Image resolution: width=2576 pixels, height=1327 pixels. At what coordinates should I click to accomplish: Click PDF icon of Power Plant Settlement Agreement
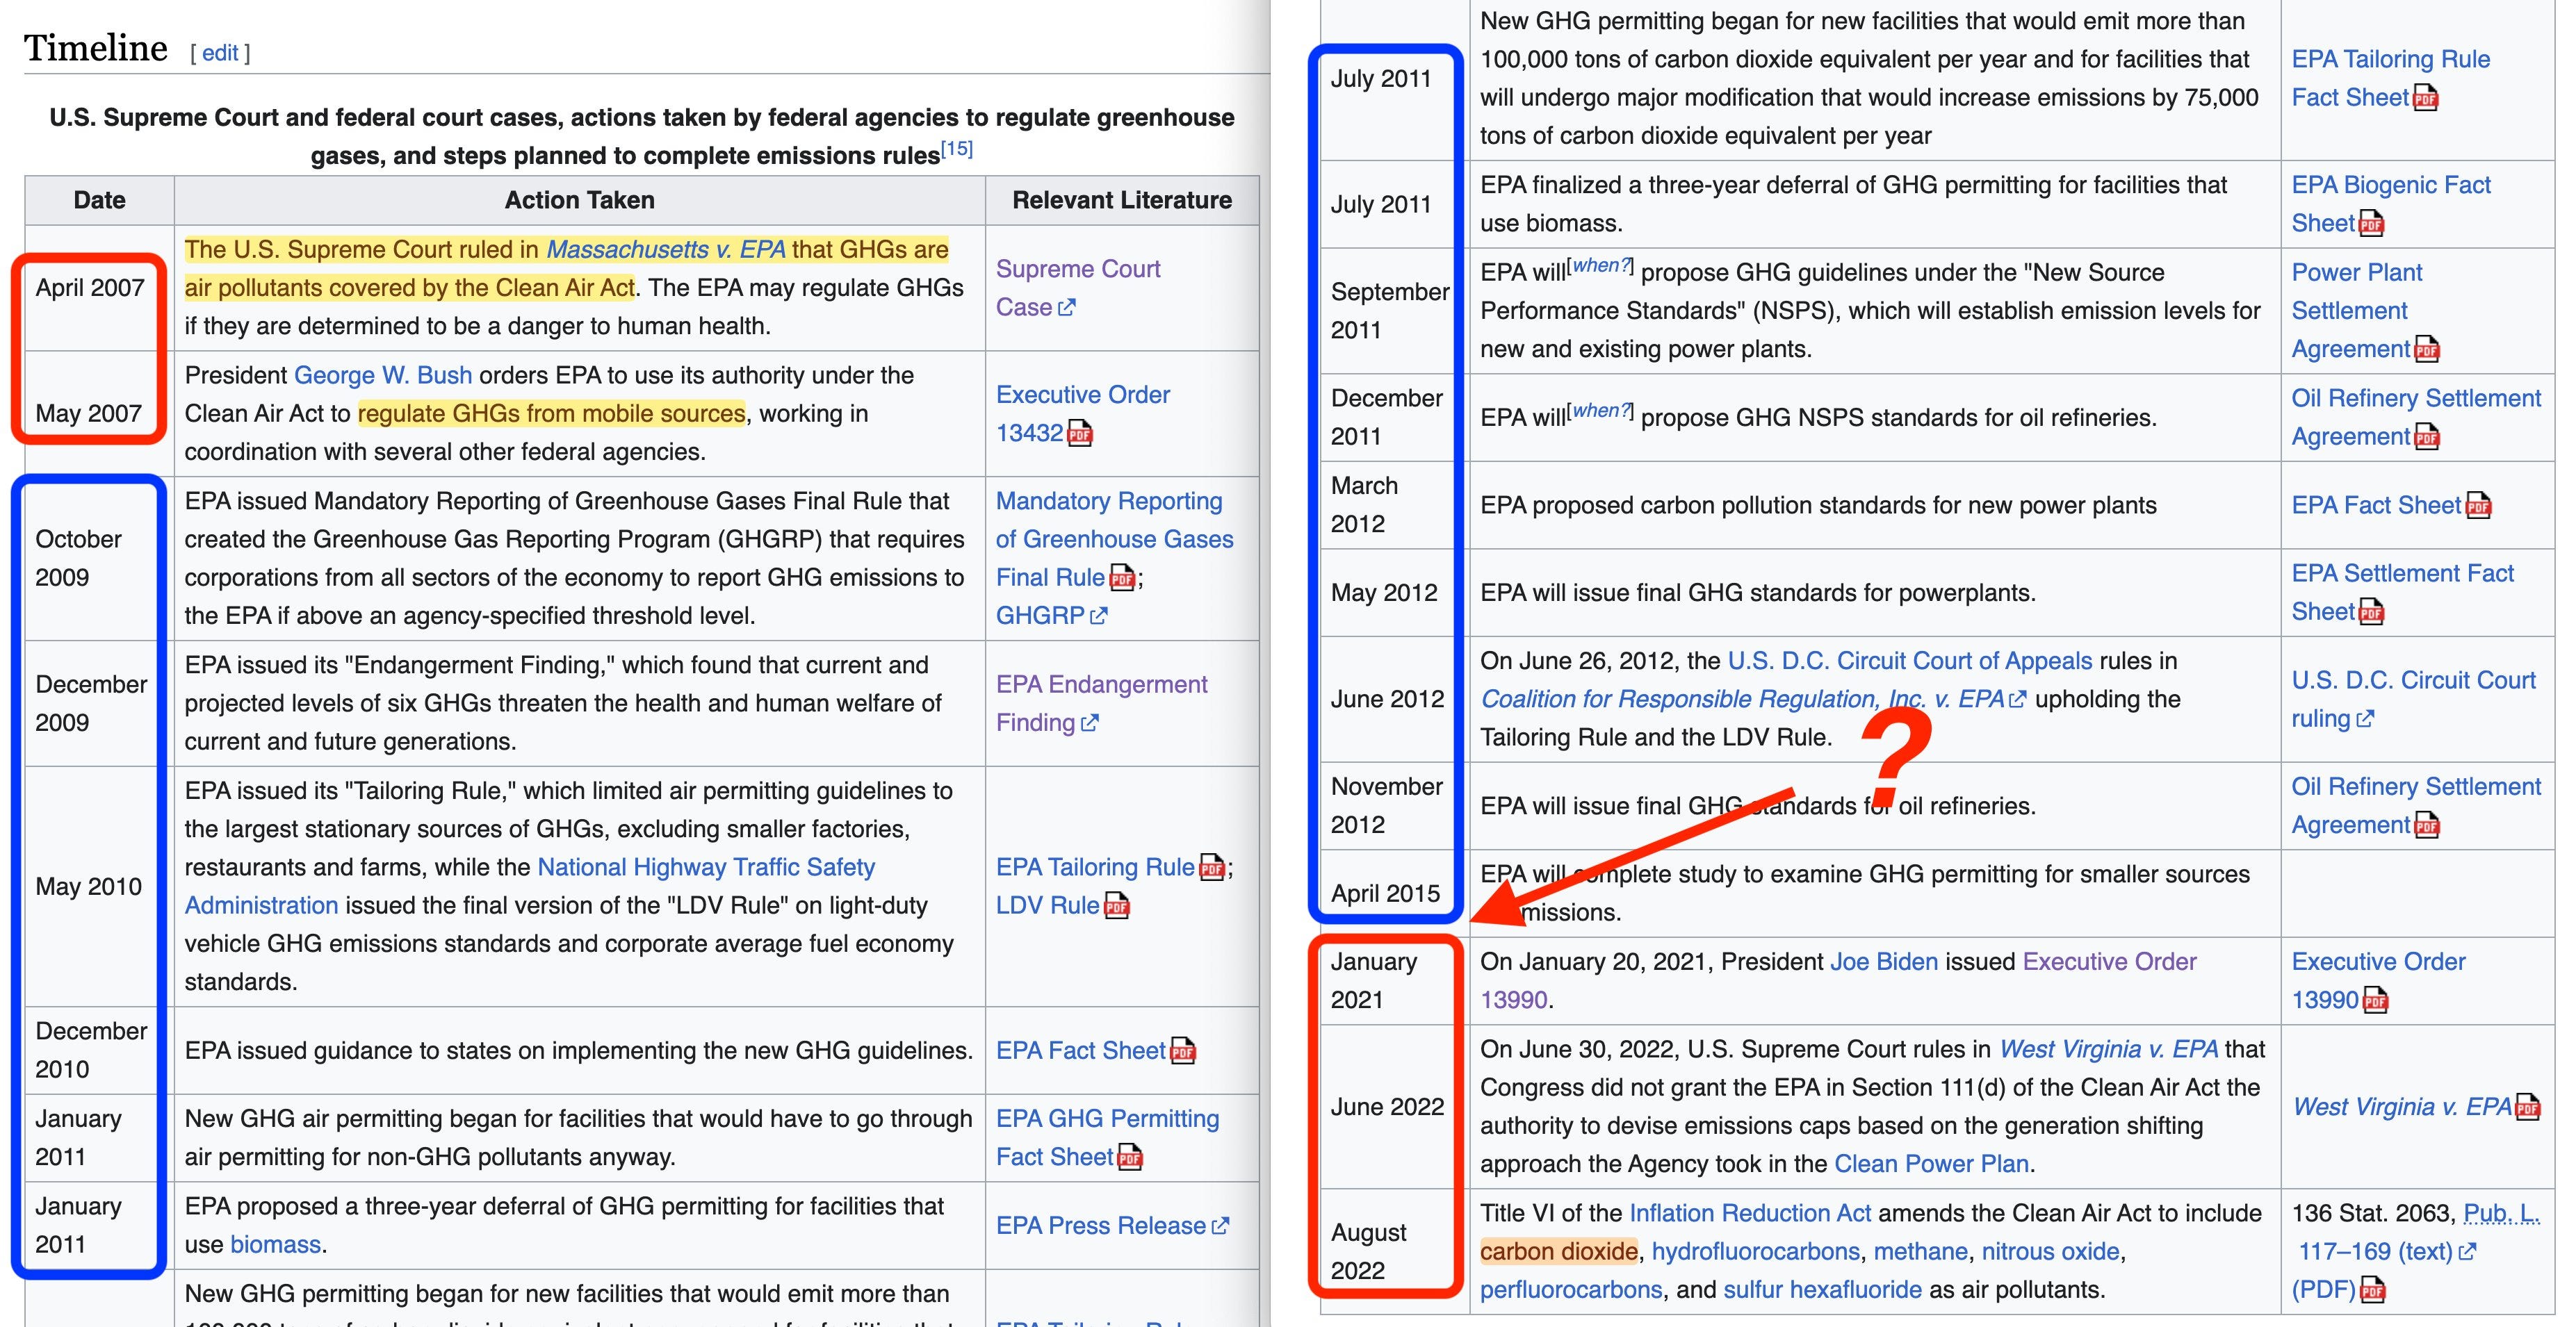(2427, 349)
